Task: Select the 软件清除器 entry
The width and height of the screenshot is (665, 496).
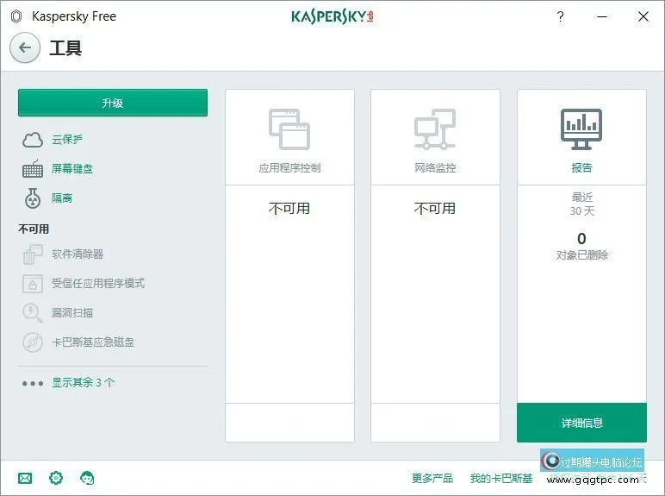Action: (x=78, y=254)
